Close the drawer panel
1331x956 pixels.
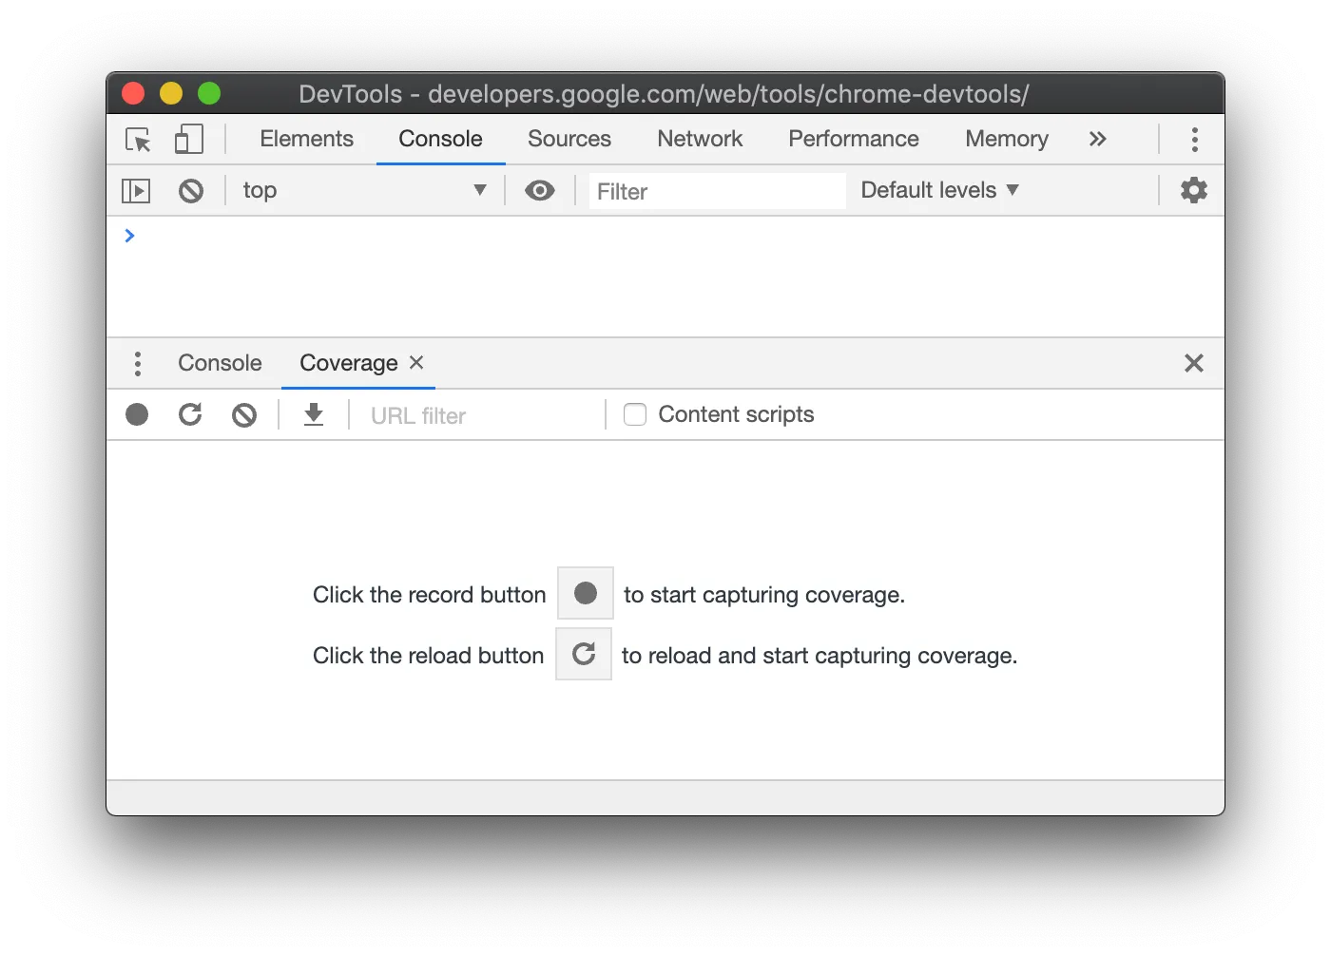tap(1194, 363)
